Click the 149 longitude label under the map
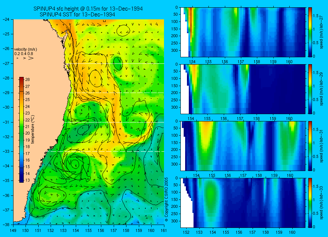The height and width of the screenshot is (237, 328). click(13, 230)
